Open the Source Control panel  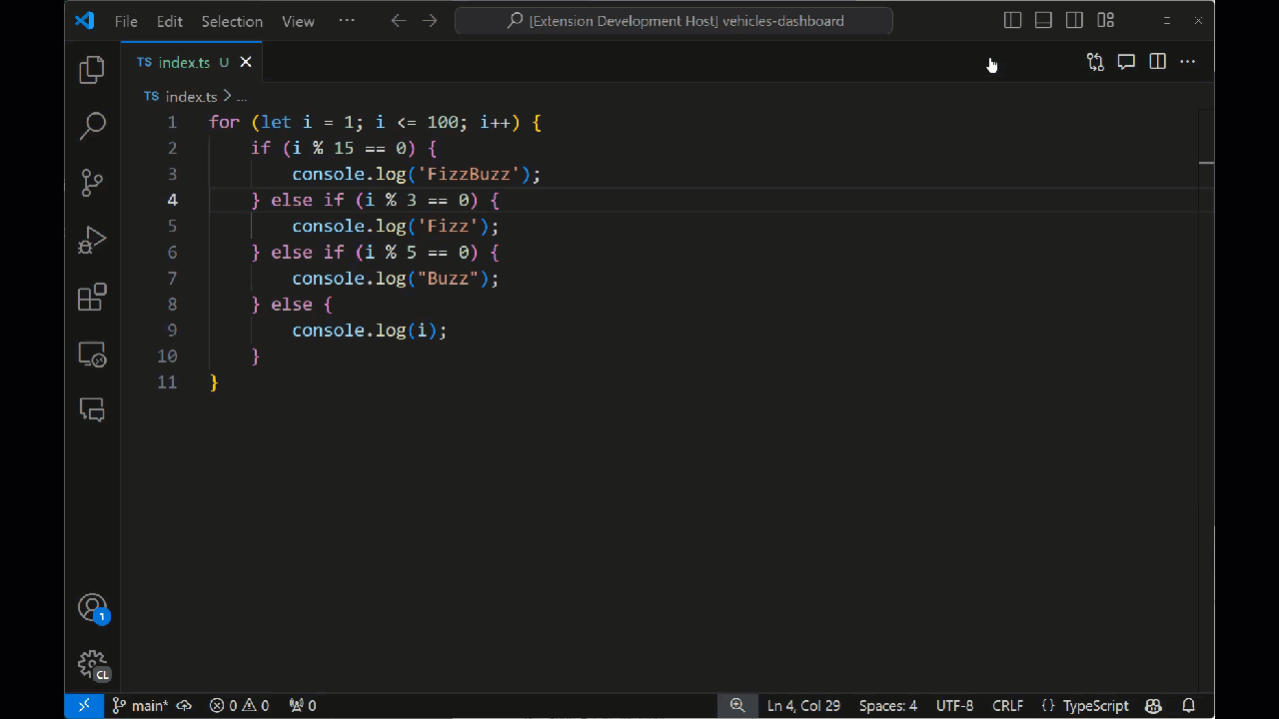(92, 183)
